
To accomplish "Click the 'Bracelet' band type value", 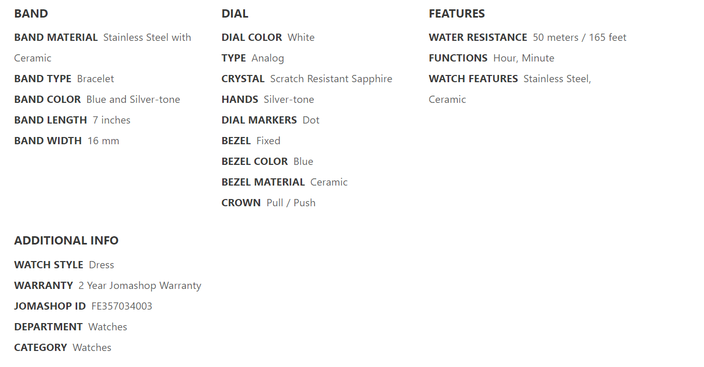I will click(x=95, y=79).
